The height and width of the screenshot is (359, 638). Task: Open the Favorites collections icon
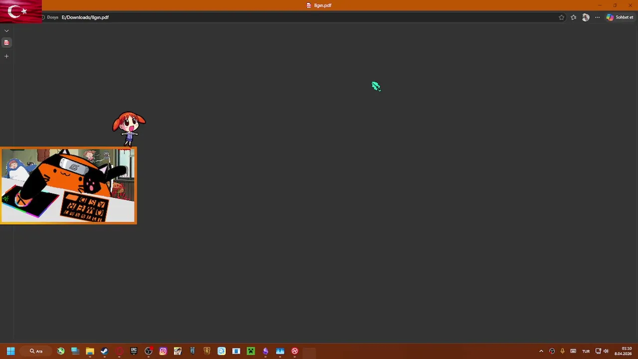(x=573, y=17)
